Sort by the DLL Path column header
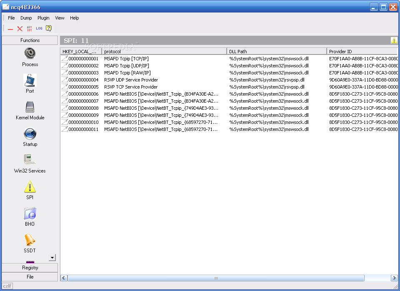400x291 pixels. 277,52
